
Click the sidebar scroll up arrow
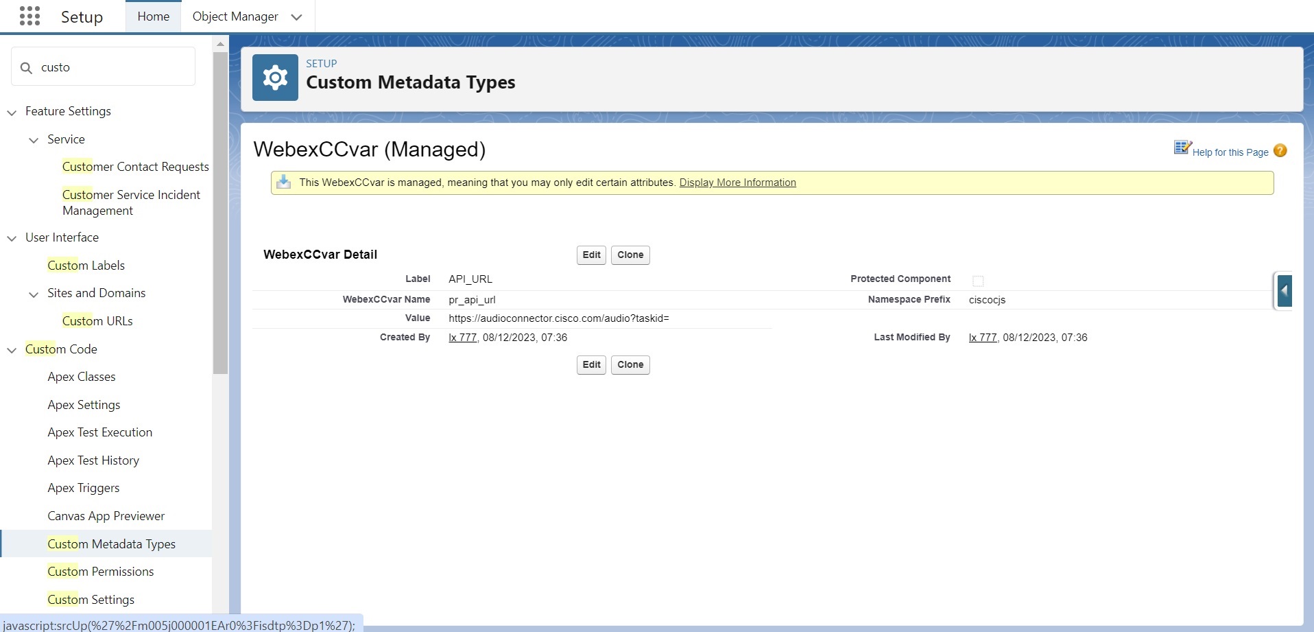click(220, 44)
